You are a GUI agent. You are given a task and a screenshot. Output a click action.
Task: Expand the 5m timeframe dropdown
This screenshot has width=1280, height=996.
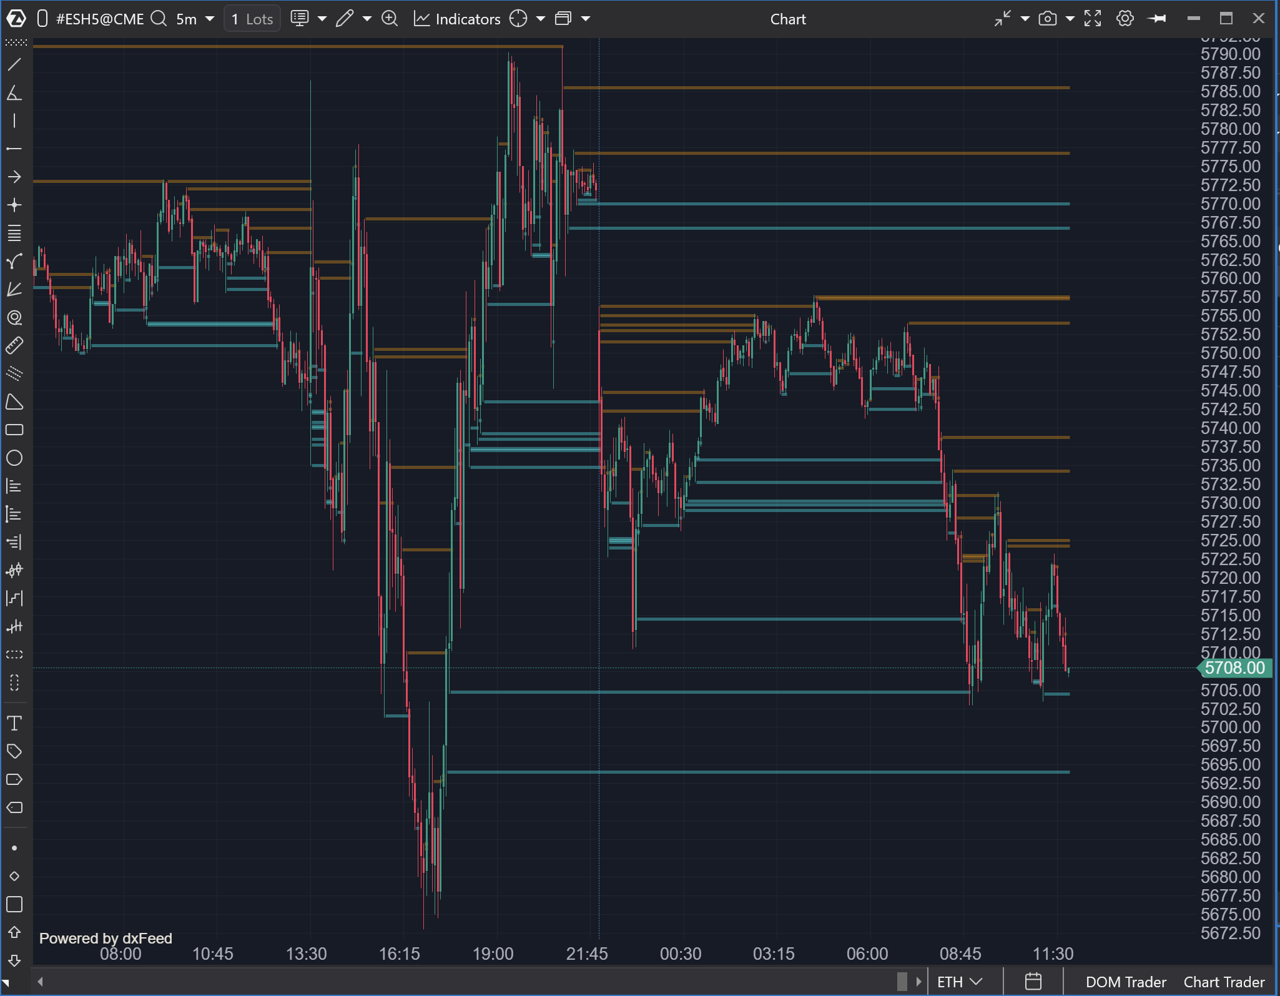coord(210,19)
